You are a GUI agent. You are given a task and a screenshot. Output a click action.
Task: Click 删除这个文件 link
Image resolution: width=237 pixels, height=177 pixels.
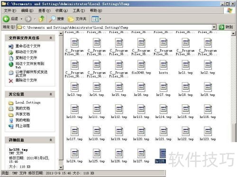pyautogui.click(x=26, y=80)
